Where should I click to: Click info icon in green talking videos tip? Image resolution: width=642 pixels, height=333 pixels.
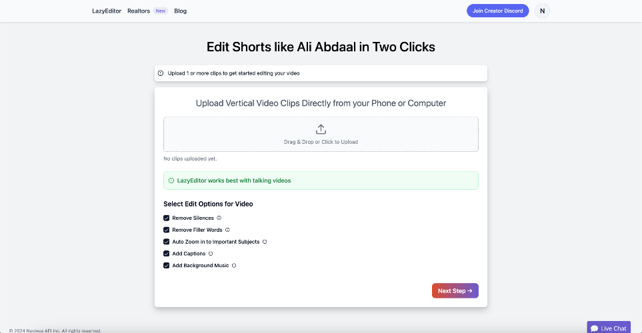pos(171,180)
